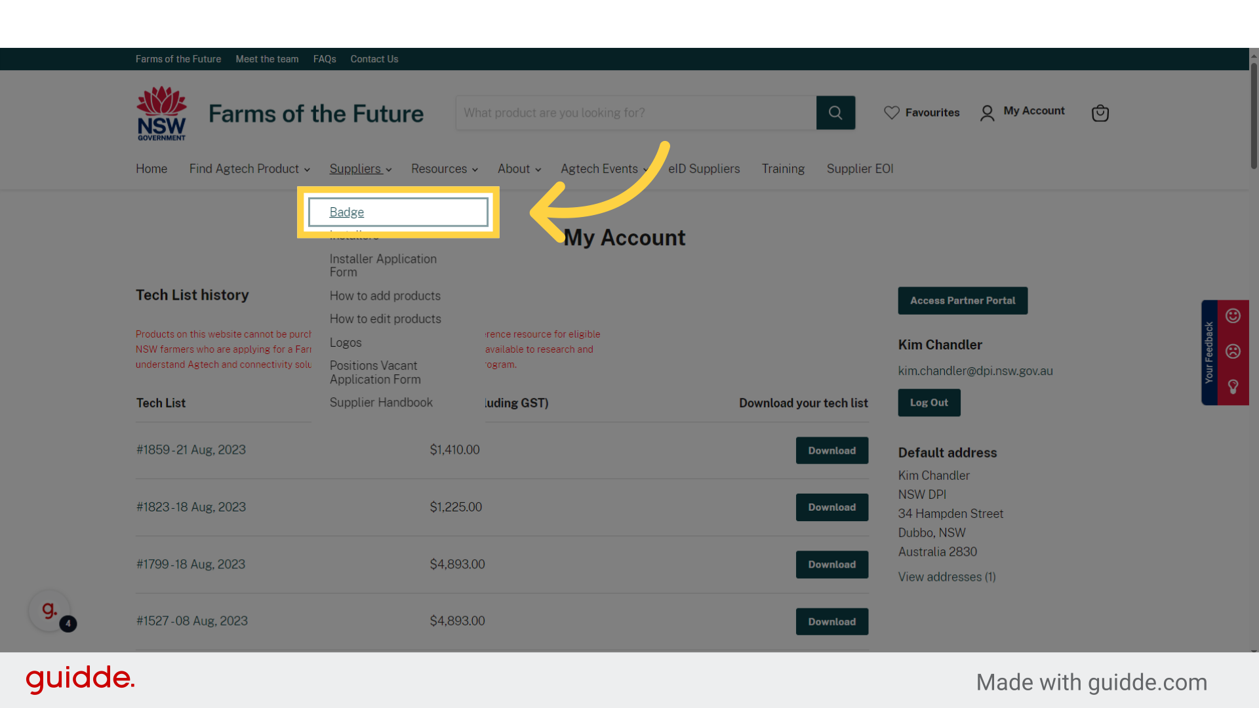Click the lightbulb idea feedback icon
Viewport: 1259px width, 708px height.
point(1233,387)
